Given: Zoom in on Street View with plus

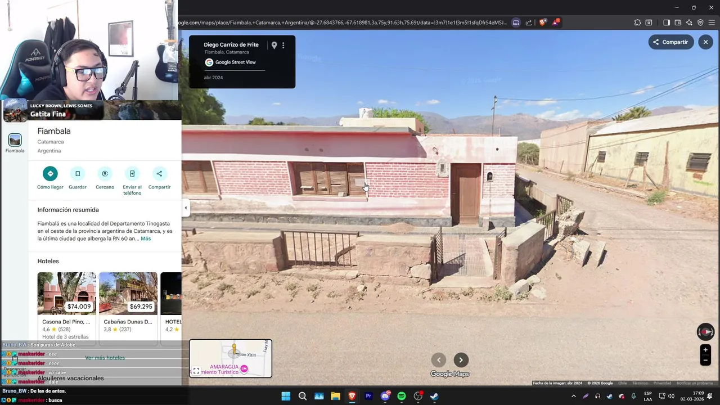Looking at the screenshot, I should pyautogui.click(x=705, y=350).
